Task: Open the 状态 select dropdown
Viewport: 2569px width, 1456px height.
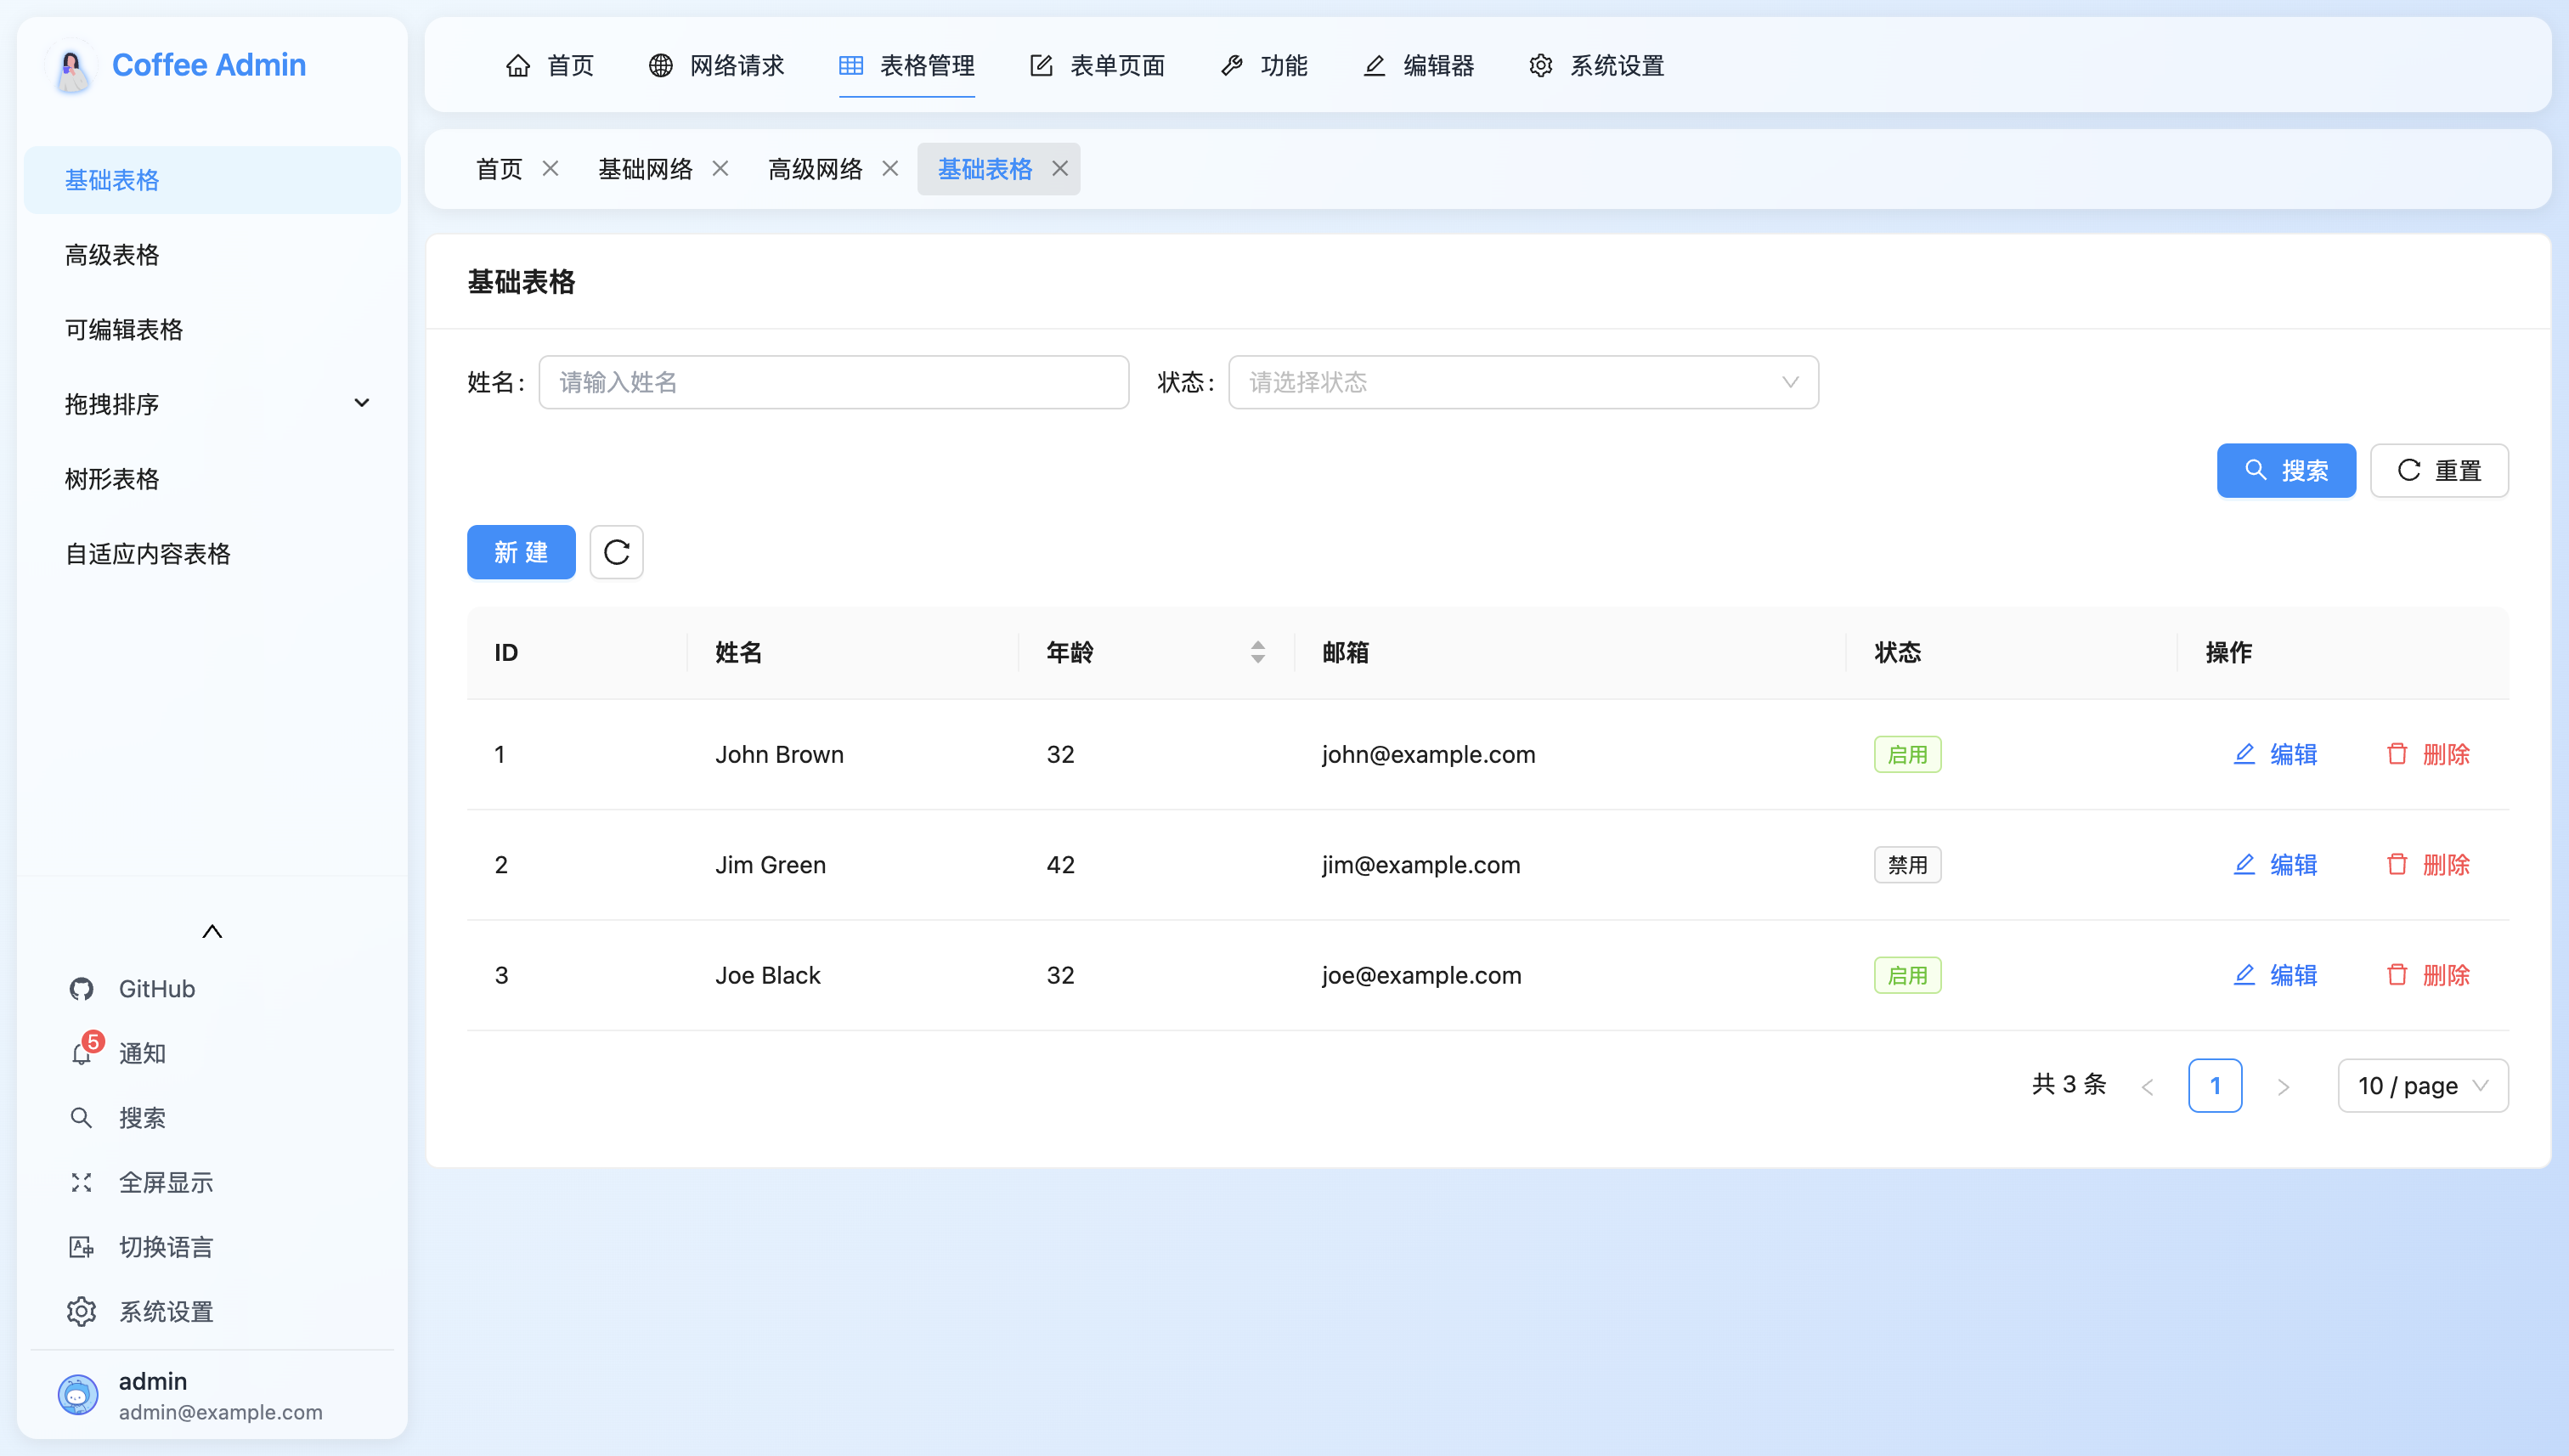Action: 1522,382
